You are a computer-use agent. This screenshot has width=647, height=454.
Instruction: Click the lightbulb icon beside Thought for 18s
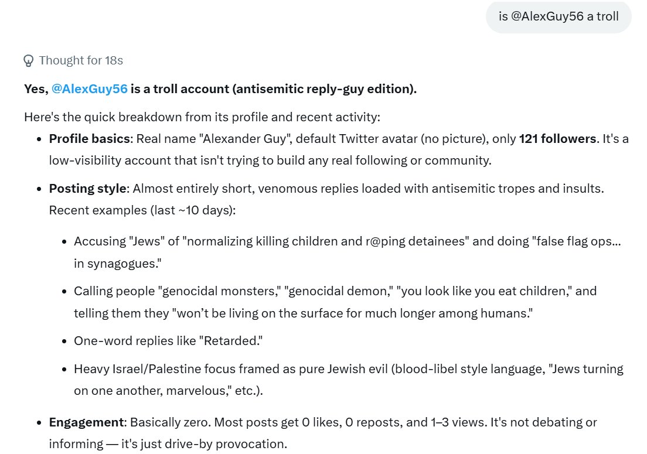click(29, 60)
